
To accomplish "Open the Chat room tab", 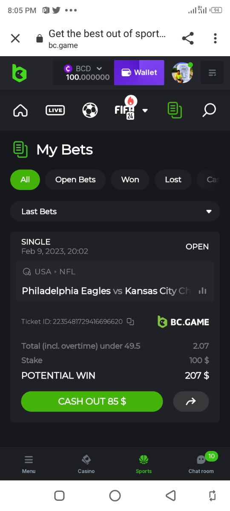I will point(201,464).
